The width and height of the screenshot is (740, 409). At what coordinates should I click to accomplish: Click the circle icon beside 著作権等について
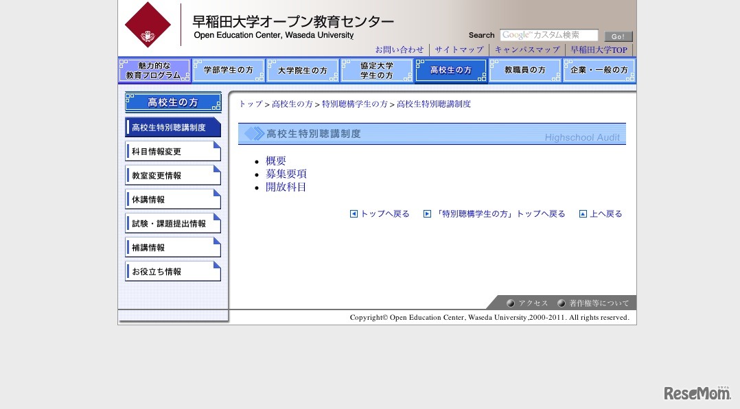(561, 302)
